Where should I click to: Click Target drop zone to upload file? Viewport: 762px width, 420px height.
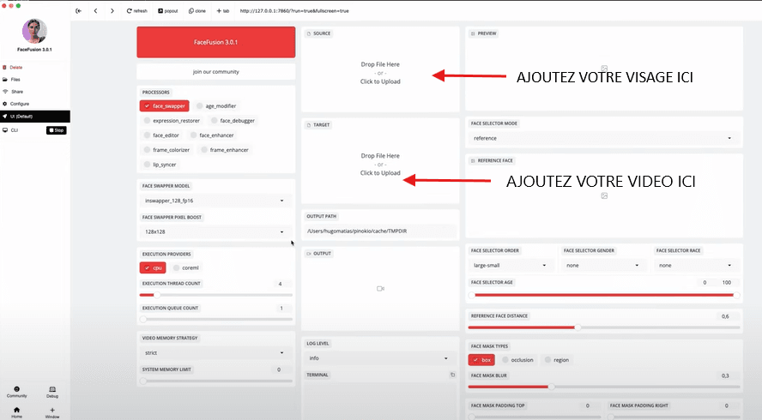point(380,164)
